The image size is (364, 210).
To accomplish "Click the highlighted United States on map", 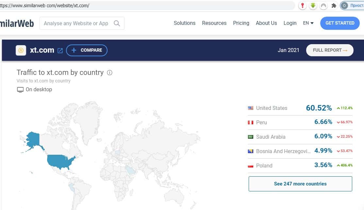I will point(60,161).
